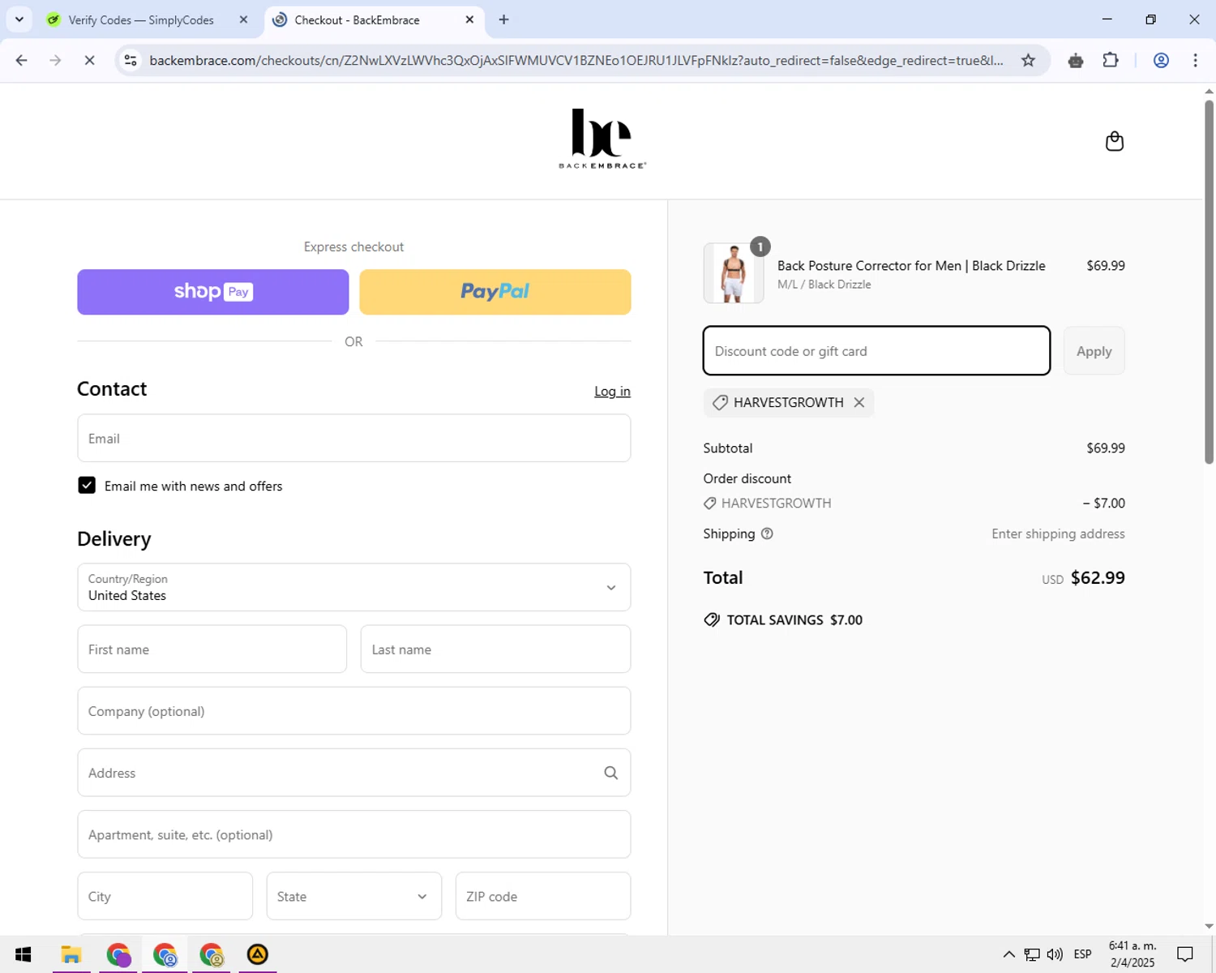The width and height of the screenshot is (1216, 973).
Task: Click the ESP language indicator
Action: point(1082,954)
